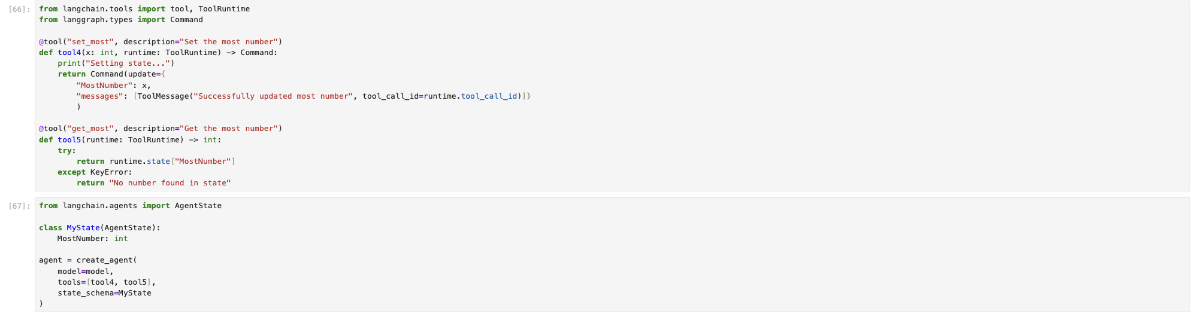
Task: Click the "No number found in state" string
Action: pyautogui.click(x=170, y=183)
